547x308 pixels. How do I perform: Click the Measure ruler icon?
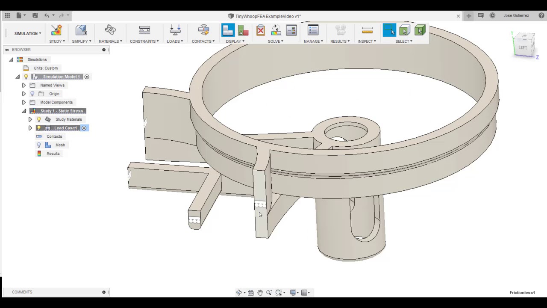pyautogui.click(x=367, y=30)
